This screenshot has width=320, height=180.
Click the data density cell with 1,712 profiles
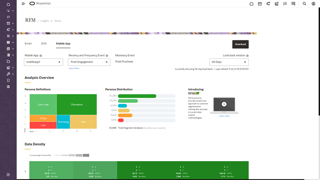tap(227, 170)
